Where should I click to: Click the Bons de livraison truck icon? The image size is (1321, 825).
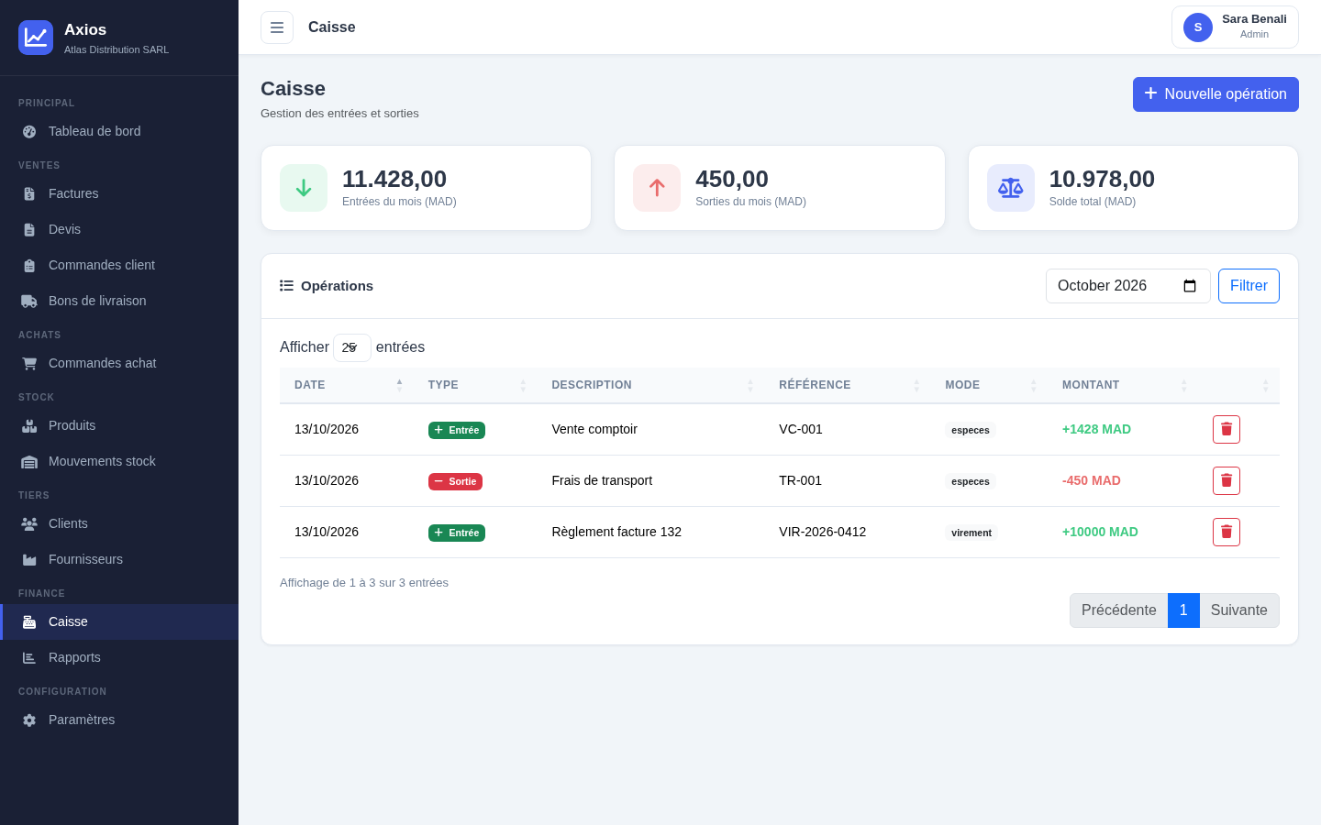(29, 301)
